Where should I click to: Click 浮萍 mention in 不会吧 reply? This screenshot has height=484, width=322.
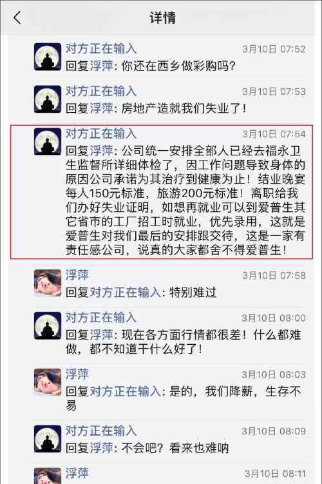point(101,448)
